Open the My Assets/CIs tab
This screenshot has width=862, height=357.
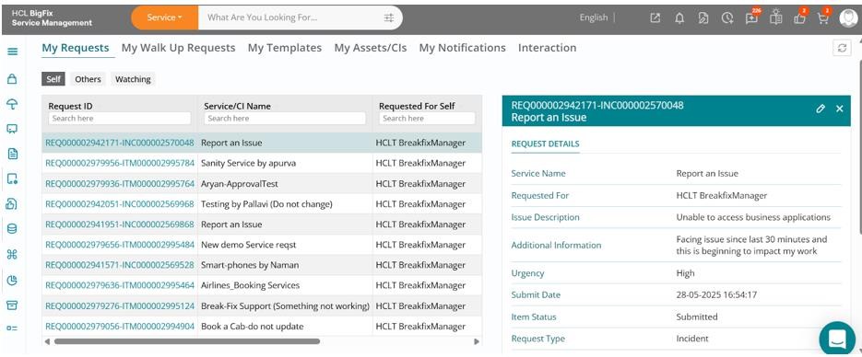click(x=371, y=48)
